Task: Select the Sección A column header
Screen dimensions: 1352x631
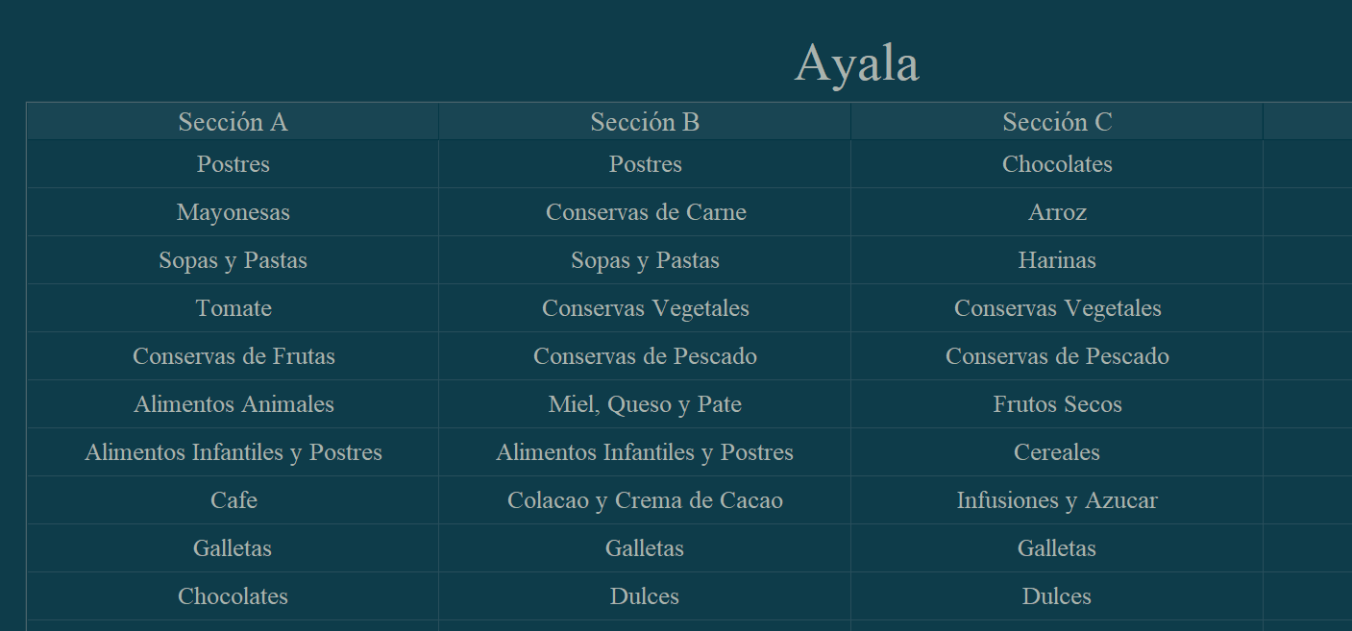Action: coord(233,122)
